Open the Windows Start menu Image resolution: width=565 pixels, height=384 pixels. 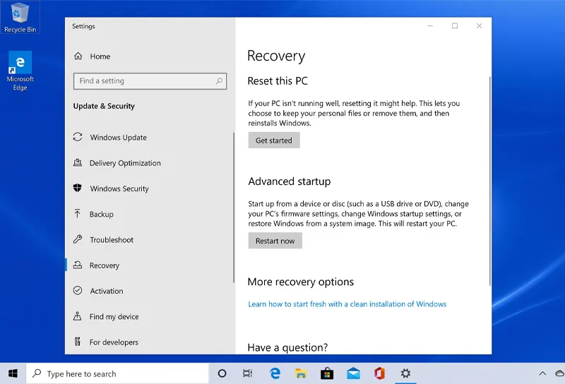13,373
